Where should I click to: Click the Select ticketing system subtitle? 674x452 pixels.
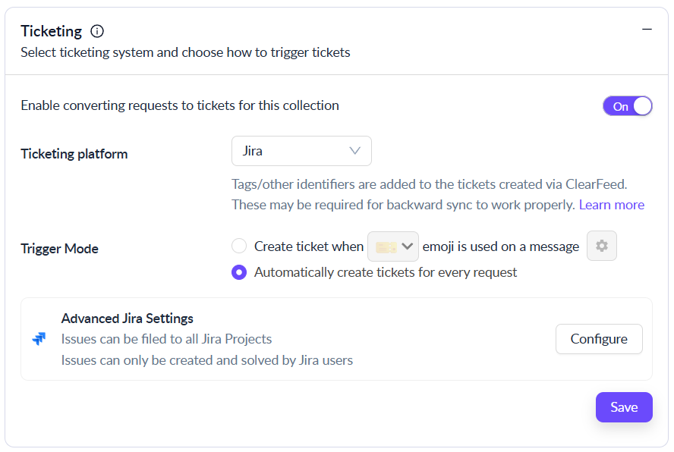point(185,52)
